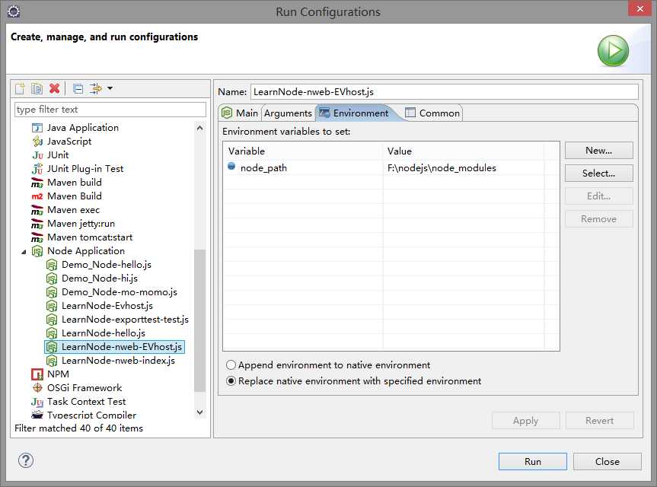This screenshot has height=487, width=657.
Task: Click the Value column header
Action: (x=464, y=151)
